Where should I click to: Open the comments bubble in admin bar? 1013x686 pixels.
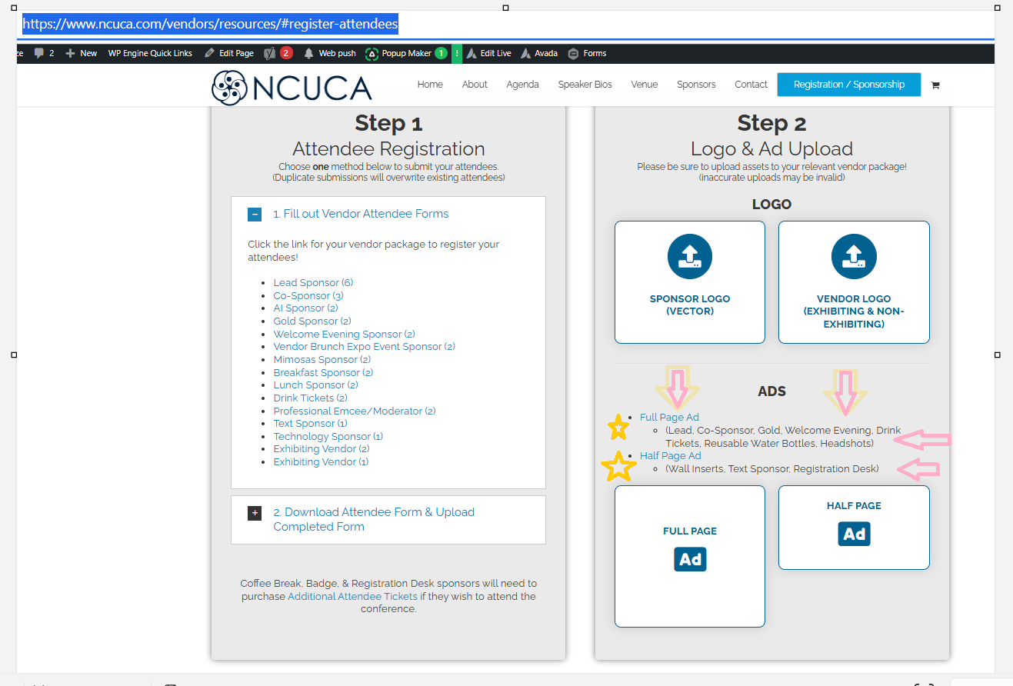[44, 53]
